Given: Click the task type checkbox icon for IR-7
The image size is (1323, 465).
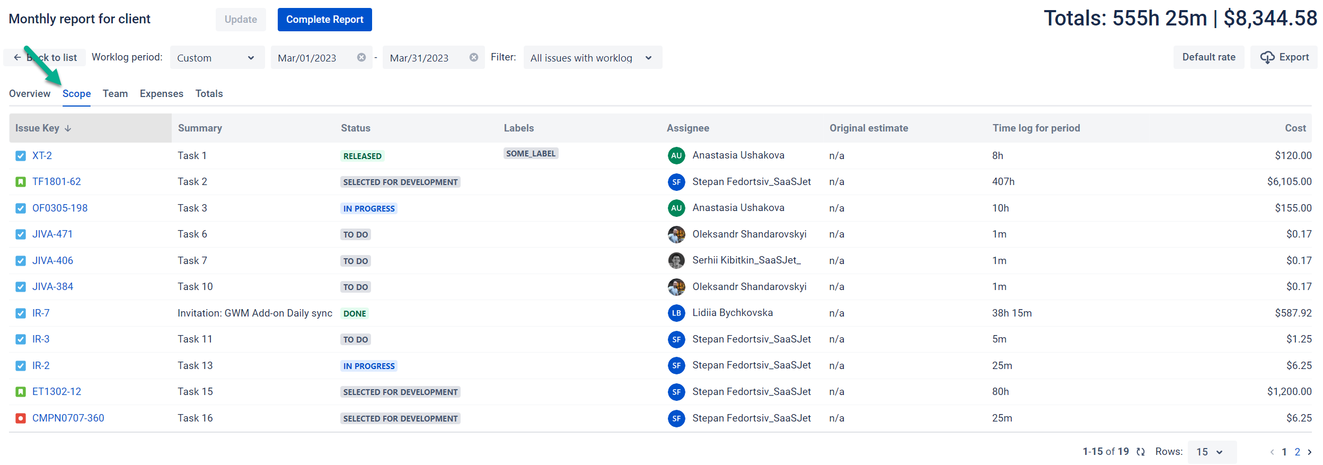Looking at the screenshot, I should pyautogui.click(x=21, y=313).
